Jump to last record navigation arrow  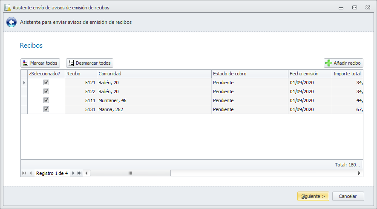click(80, 173)
